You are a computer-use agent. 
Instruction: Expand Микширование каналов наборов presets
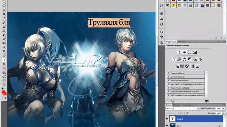tap(168, 91)
